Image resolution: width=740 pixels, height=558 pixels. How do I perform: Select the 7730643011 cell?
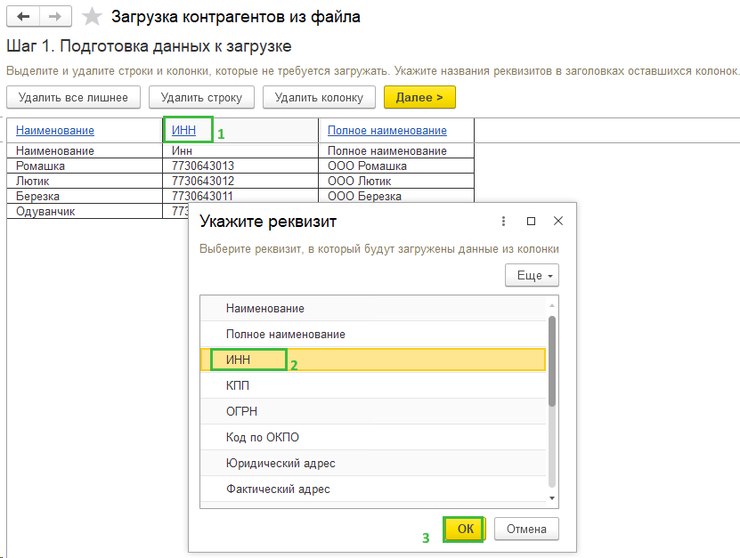[240, 196]
